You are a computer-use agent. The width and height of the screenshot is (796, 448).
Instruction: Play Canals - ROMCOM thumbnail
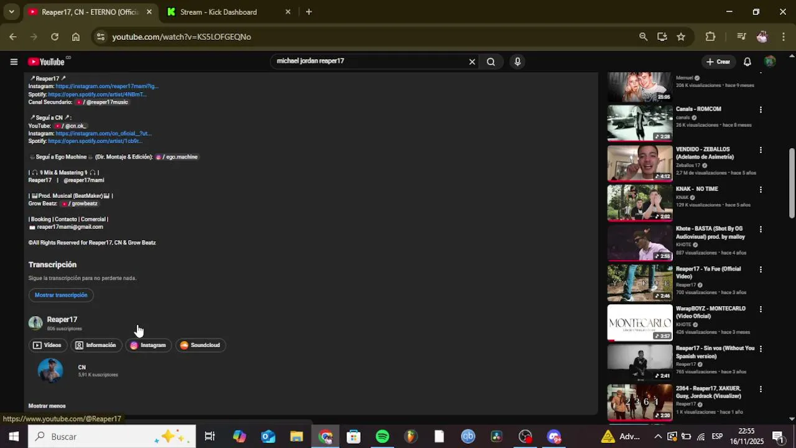[x=640, y=123]
